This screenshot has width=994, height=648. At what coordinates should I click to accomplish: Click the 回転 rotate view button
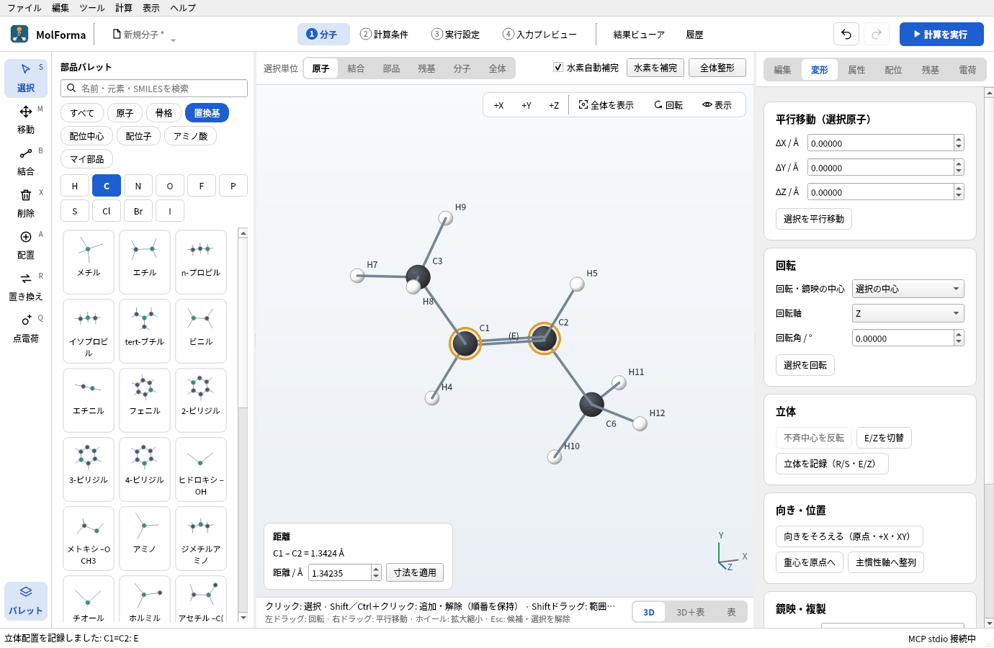pos(668,105)
